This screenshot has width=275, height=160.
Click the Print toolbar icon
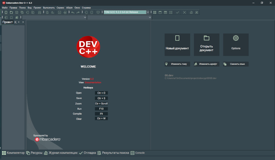click(x=40, y=12)
